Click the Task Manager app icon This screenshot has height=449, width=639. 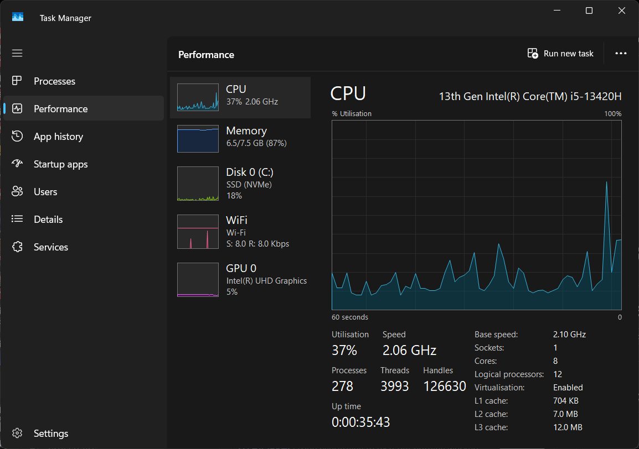click(x=18, y=18)
